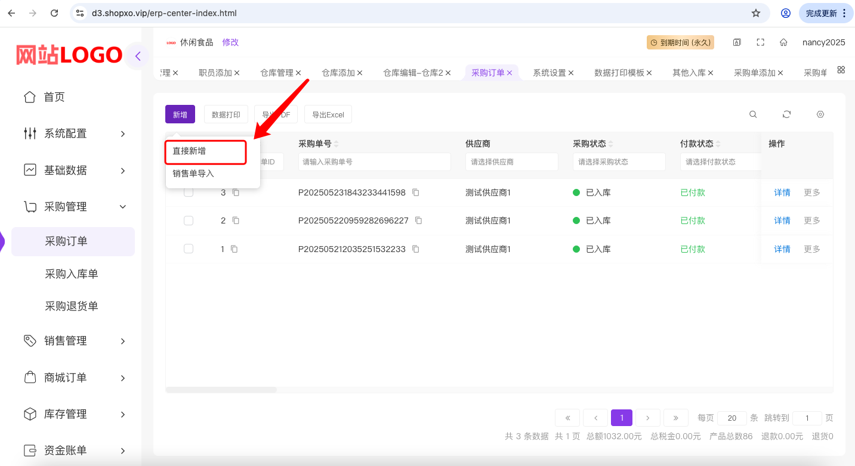Switch to the 数据打印模板 tab

point(619,73)
